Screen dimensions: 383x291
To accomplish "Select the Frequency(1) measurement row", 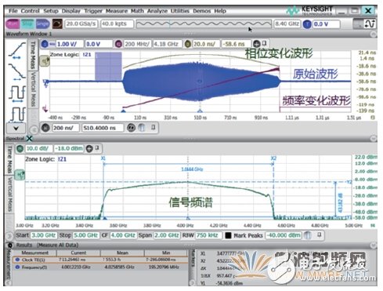I will tap(100, 267).
